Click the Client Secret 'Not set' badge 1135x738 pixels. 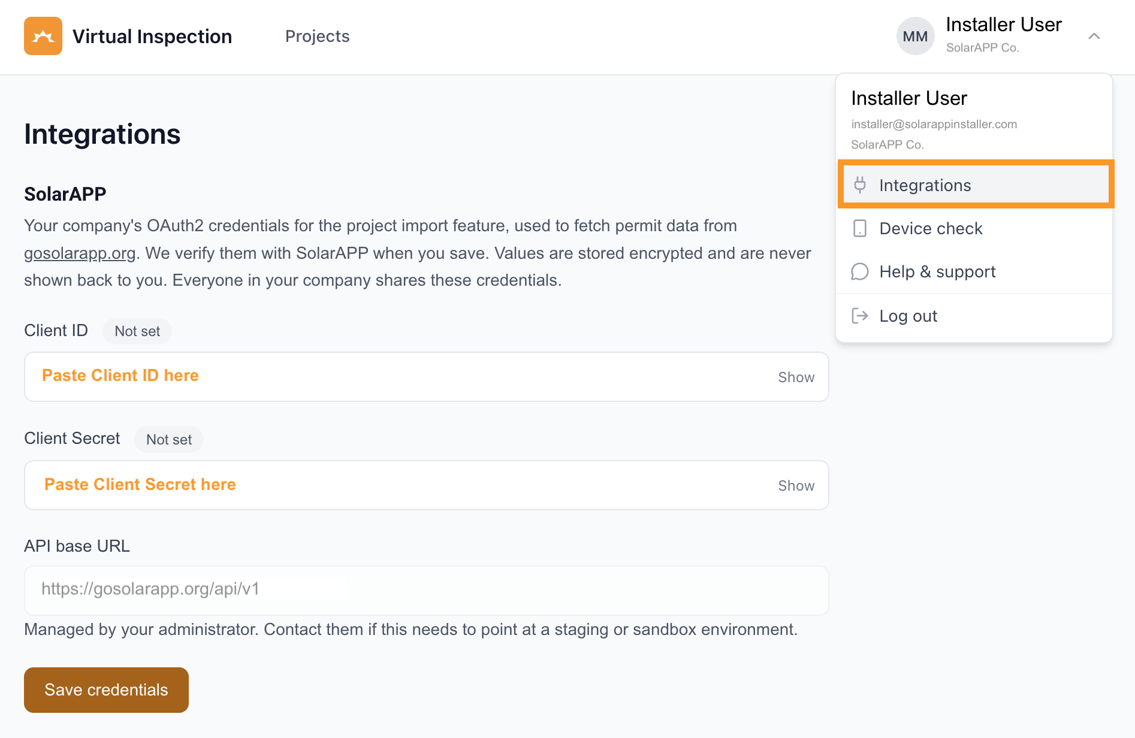[x=169, y=440]
